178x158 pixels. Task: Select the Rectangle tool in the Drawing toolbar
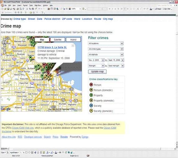26,152
